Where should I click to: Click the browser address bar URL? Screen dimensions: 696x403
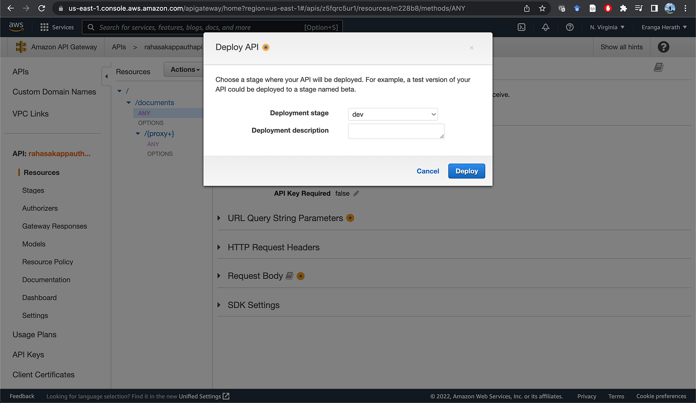[x=266, y=8]
